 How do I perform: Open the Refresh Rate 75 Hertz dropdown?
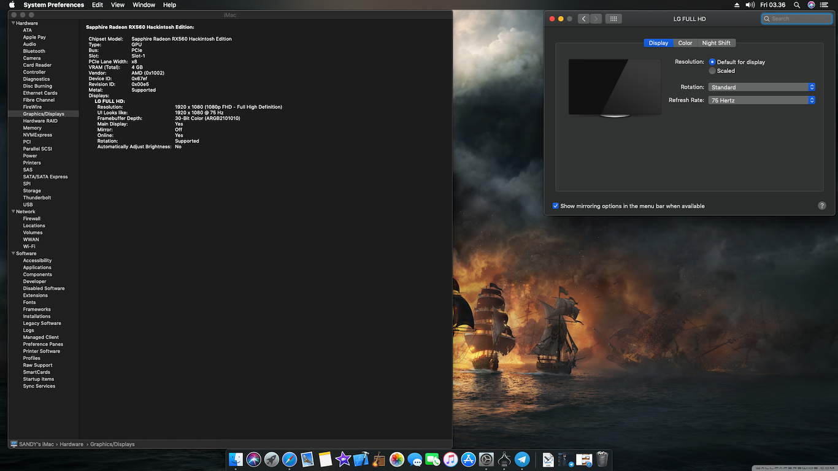(x=762, y=100)
